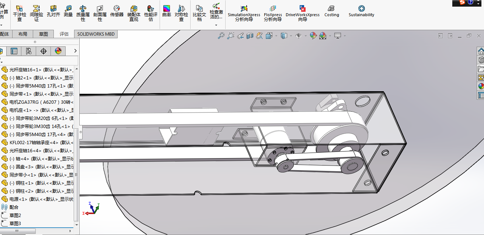Image resolution: width=484 pixels, height=235 pixels.
Task: Show next pane arrow button
Action: click(x=450, y=36)
